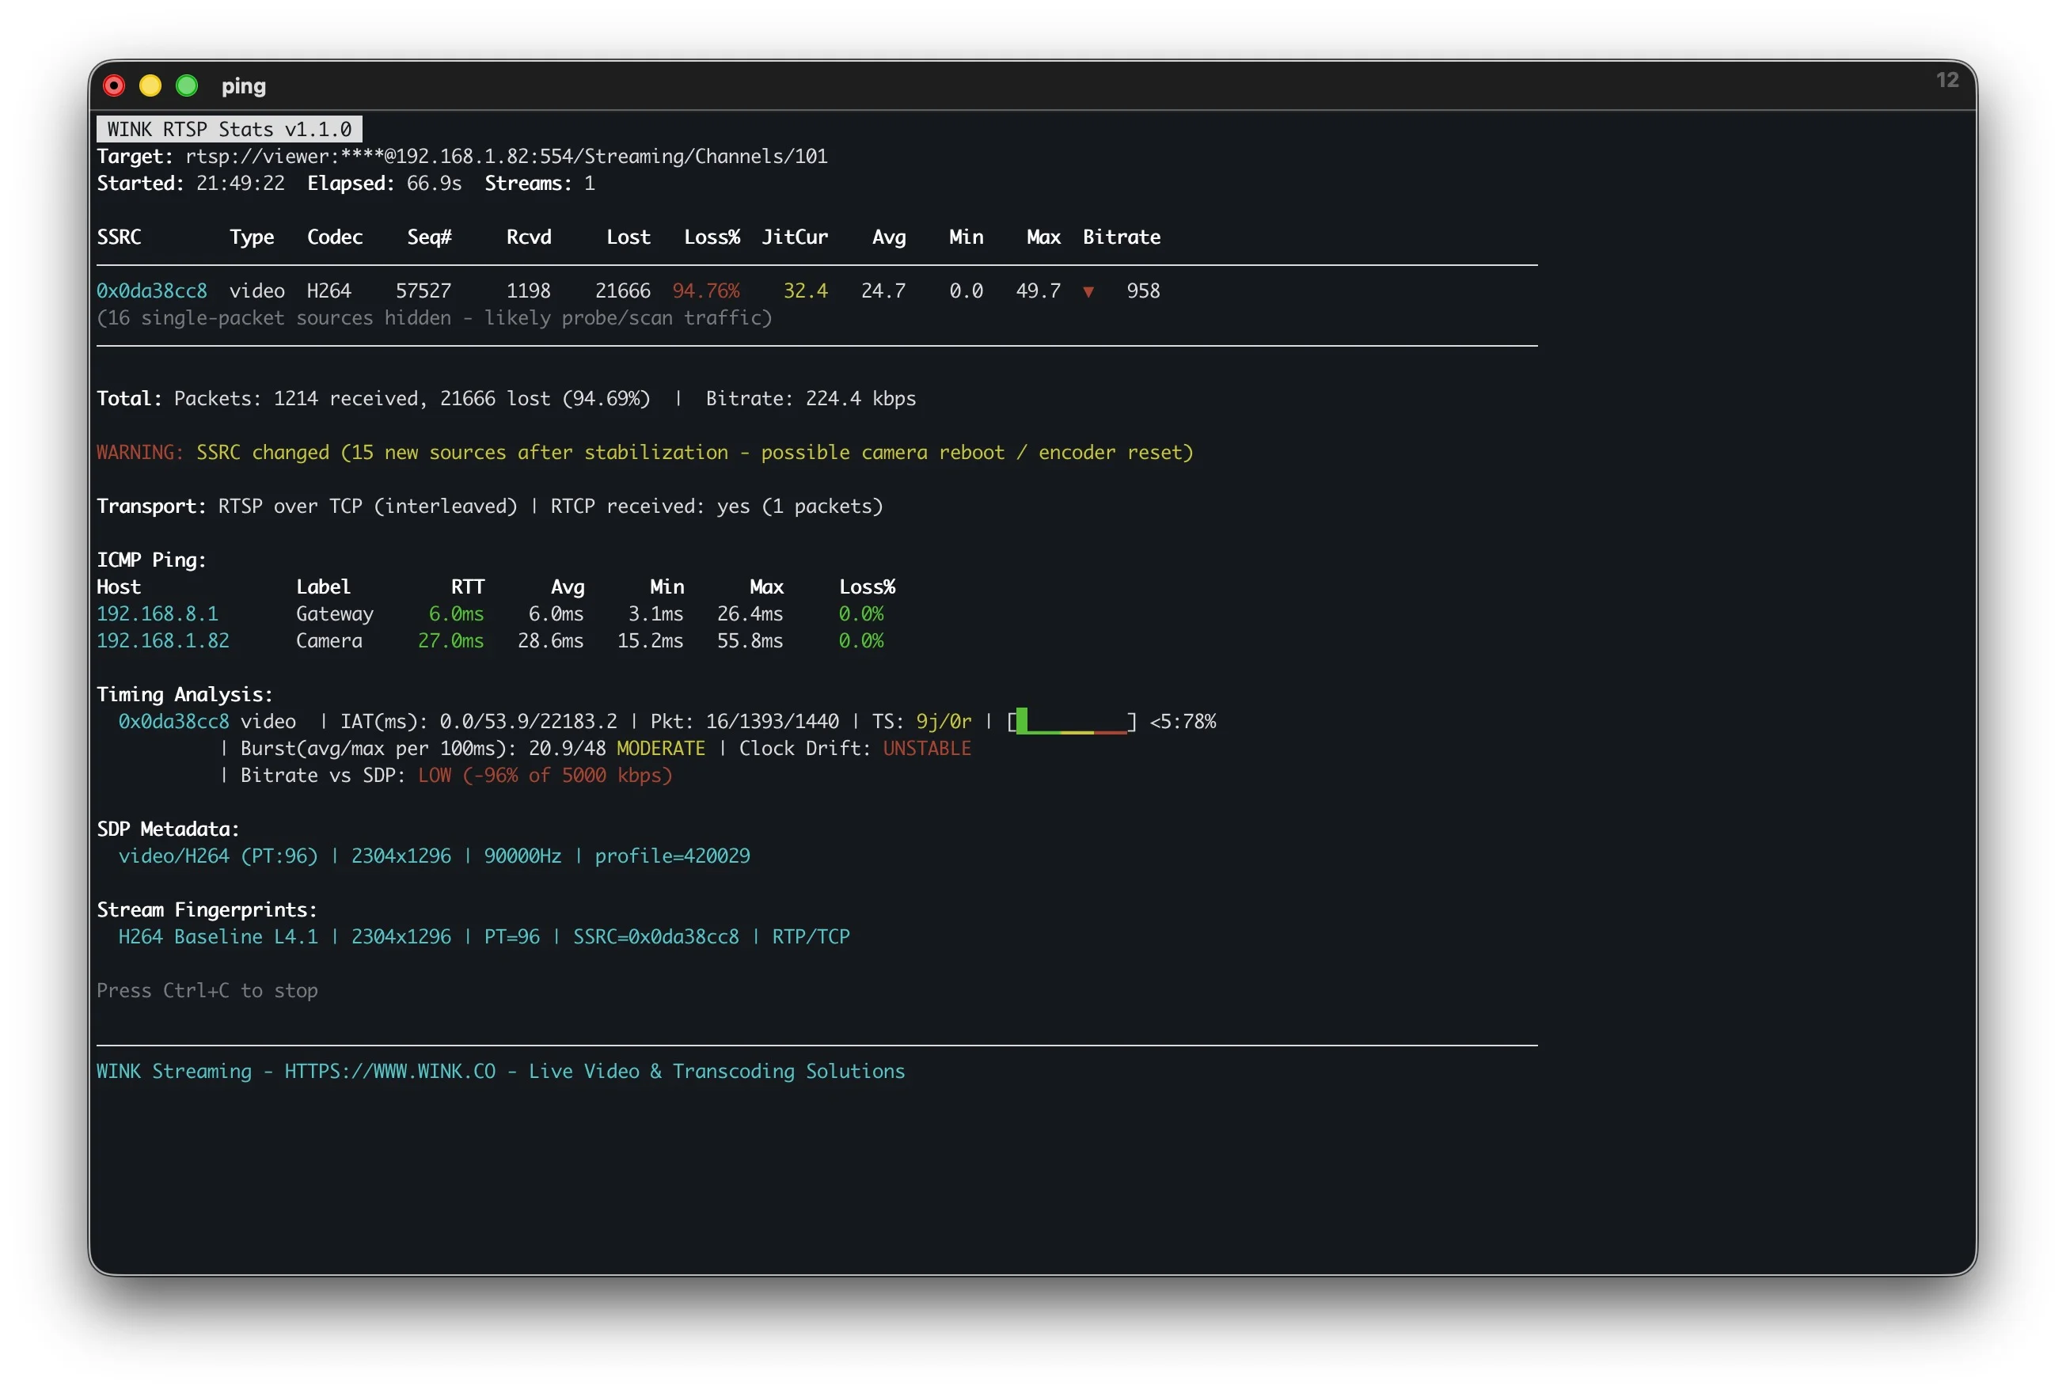This screenshot has width=2066, height=1393.
Task: Select the ICMP Ping section heading
Action: pyautogui.click(x=151, y=560)
